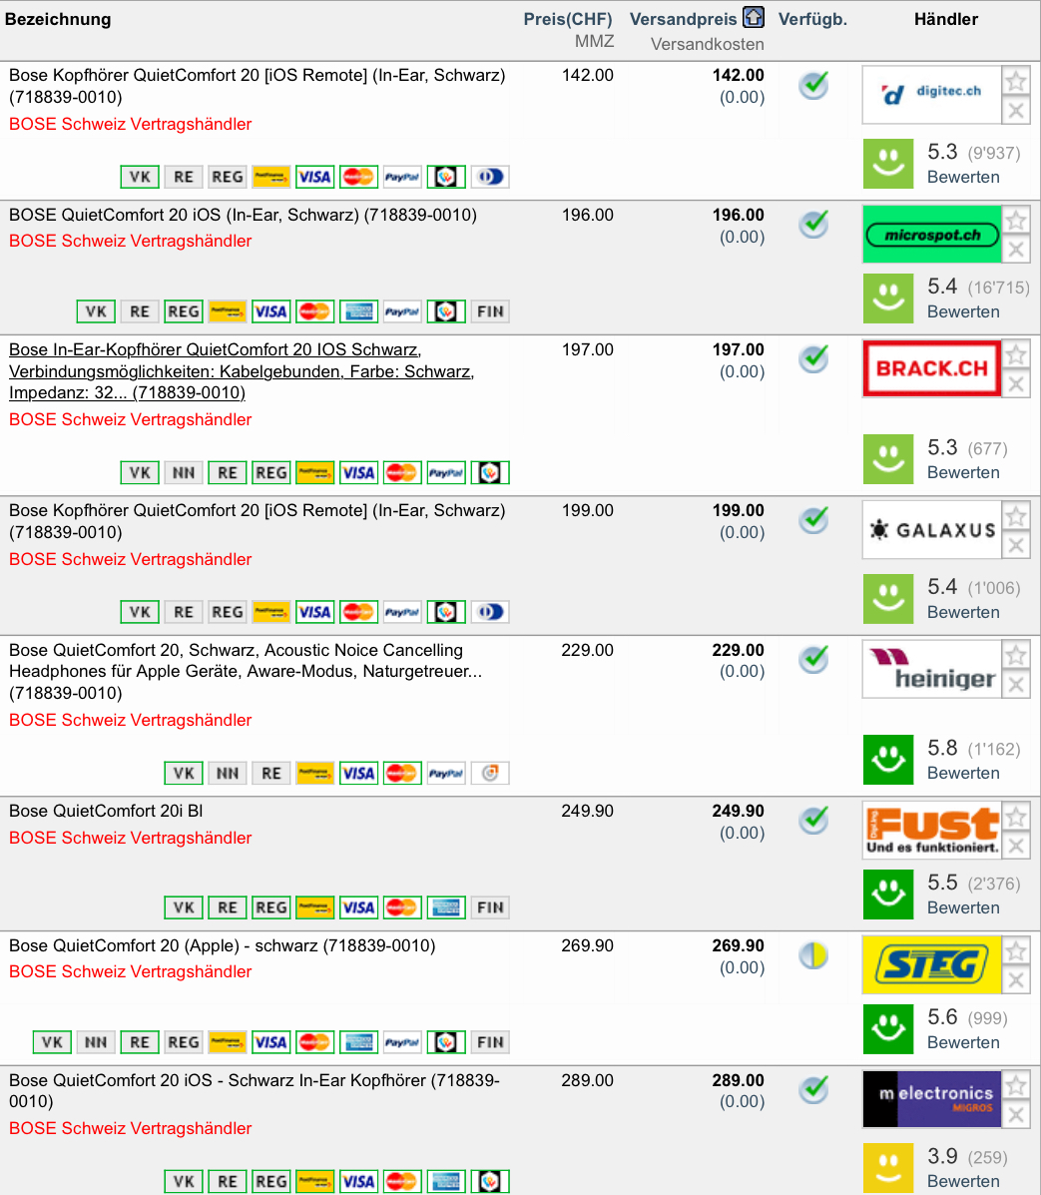Click the Versandpreis column header text

[x=683, y=19]
